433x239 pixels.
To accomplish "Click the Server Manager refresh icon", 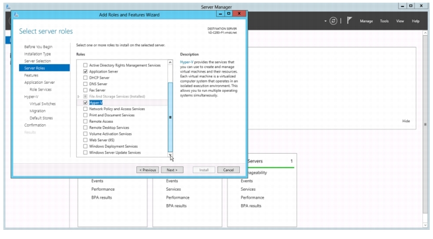I will coord(333,21).
